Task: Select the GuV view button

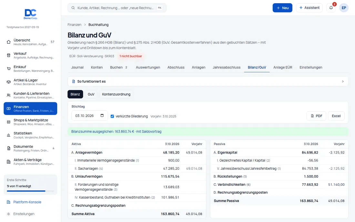Action: (x=91, y=94)
